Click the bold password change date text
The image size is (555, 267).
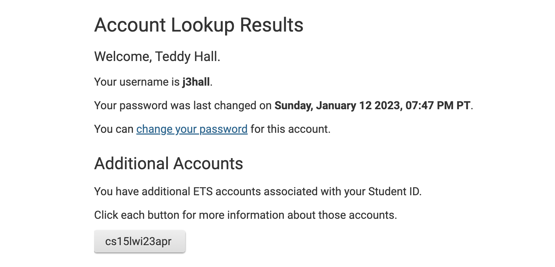(x=373, y=105)
